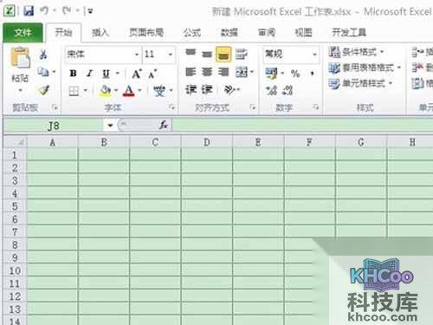433x325 pixels.
Task: Open the 开发工具 (Developer) tab
Action: [x=349, y=32]
